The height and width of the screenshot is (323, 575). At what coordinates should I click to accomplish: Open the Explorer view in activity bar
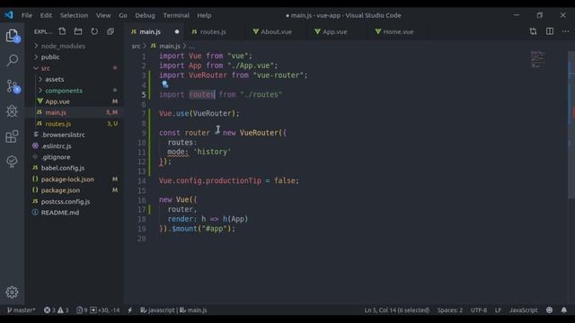click(12, 36)
